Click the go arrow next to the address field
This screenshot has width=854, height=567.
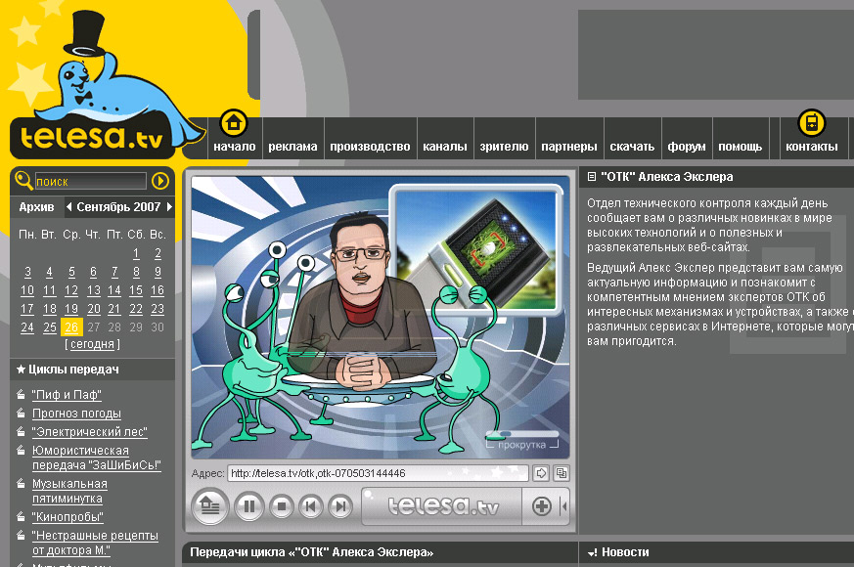(x=541, y=473)
